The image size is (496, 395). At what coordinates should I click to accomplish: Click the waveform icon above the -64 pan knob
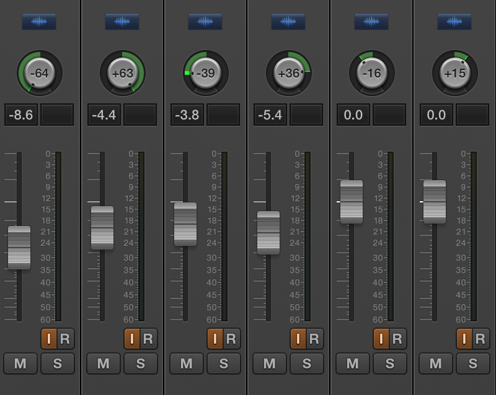39,22
